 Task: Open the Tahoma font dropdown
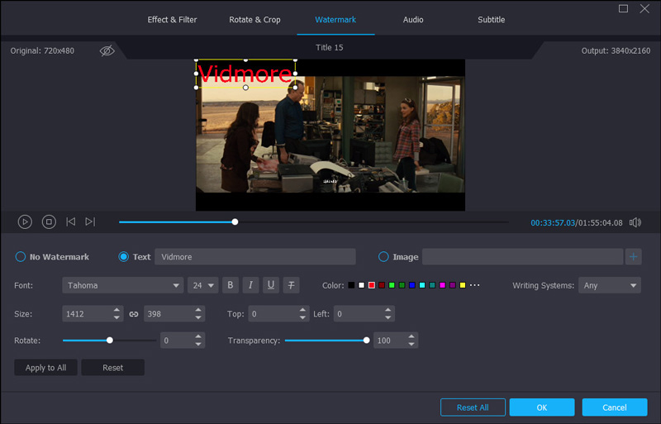coord(122,285)
